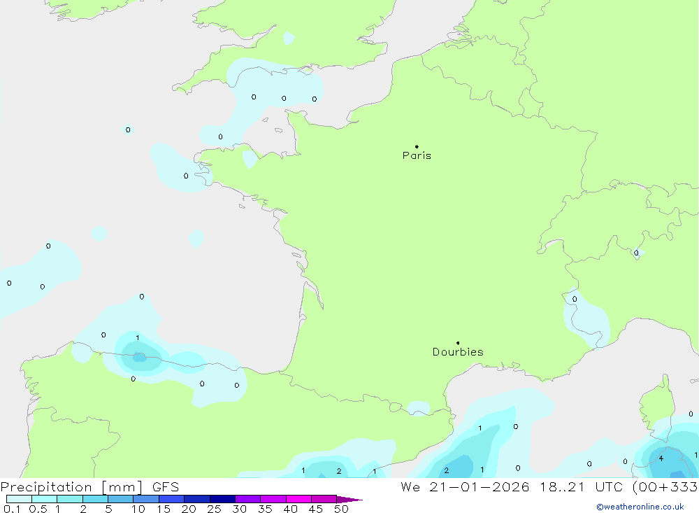Image resolution: width=699 pixels, height=513 pixels.
Task: Click the forecast date 'We 21-01-2026' text
Action: tap(465, 486)
